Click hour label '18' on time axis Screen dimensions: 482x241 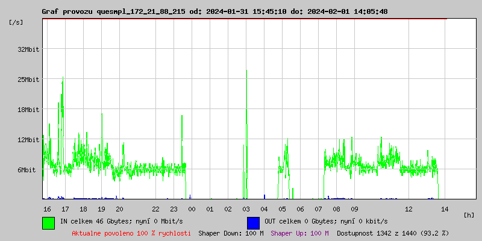pyautogui.click(x=83, y=209)
